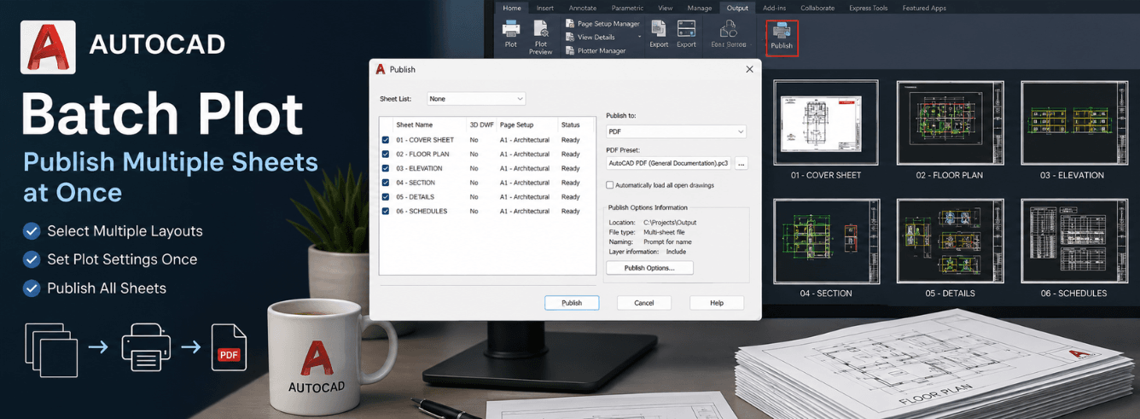Switch to the View ribbon tab
Viewport: 1140px width, 419px height.
coord(666,9)
